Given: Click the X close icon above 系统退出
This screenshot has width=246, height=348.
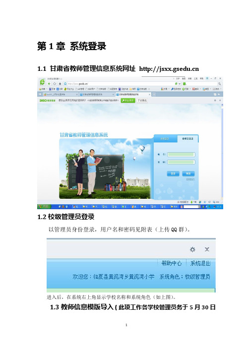Looking at the screenshot, I should [x=207, y=249].
